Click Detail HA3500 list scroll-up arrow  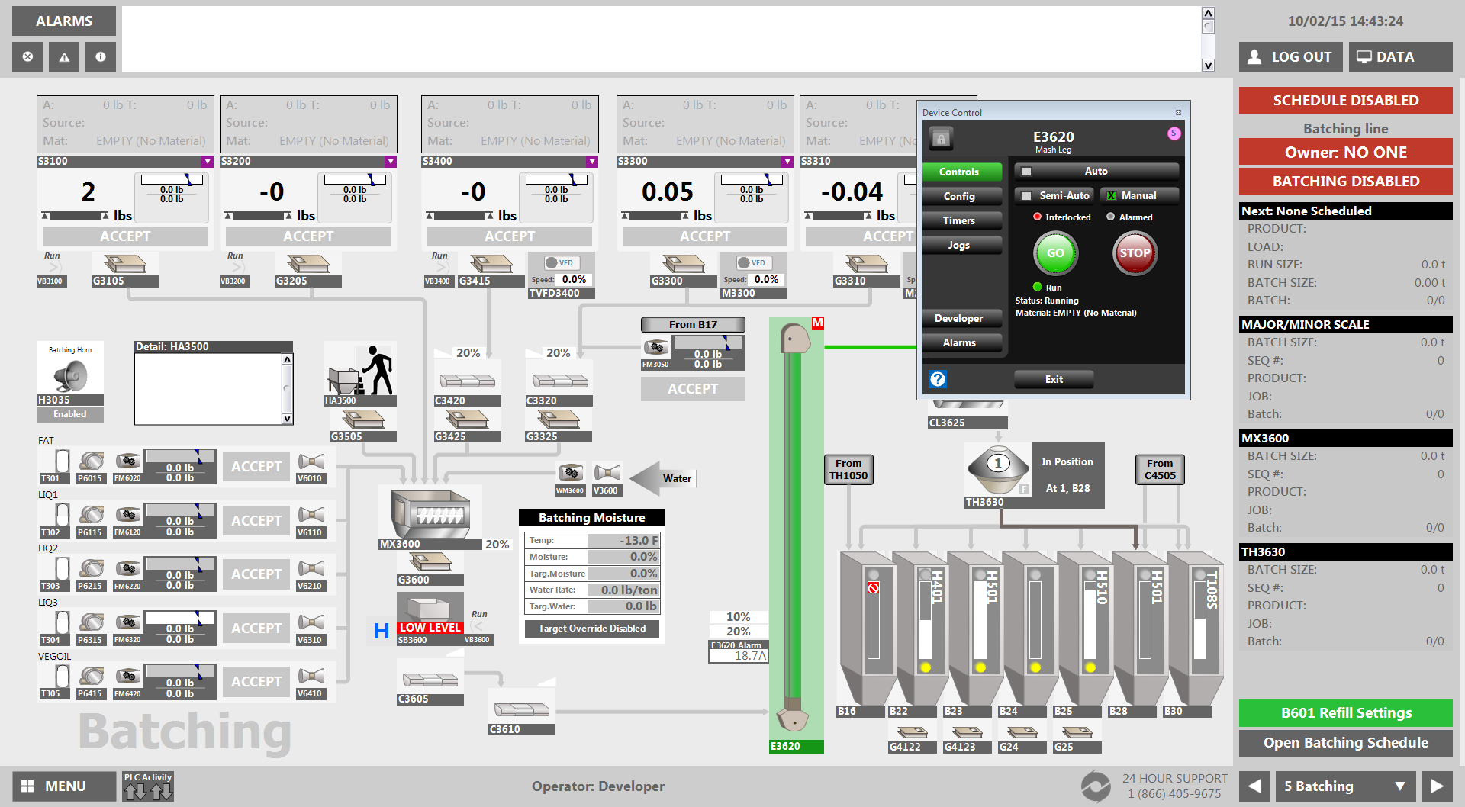tap(288, 359)
